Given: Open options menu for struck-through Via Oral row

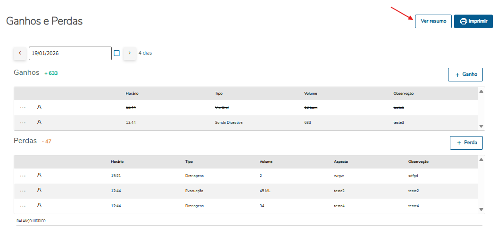Looking at the screenshot, I should pyautogui.click(x=23, y=107).
